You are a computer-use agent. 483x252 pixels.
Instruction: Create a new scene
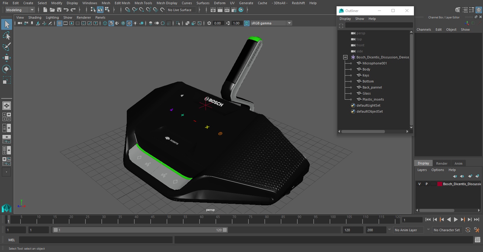click(x=45, y=10)
